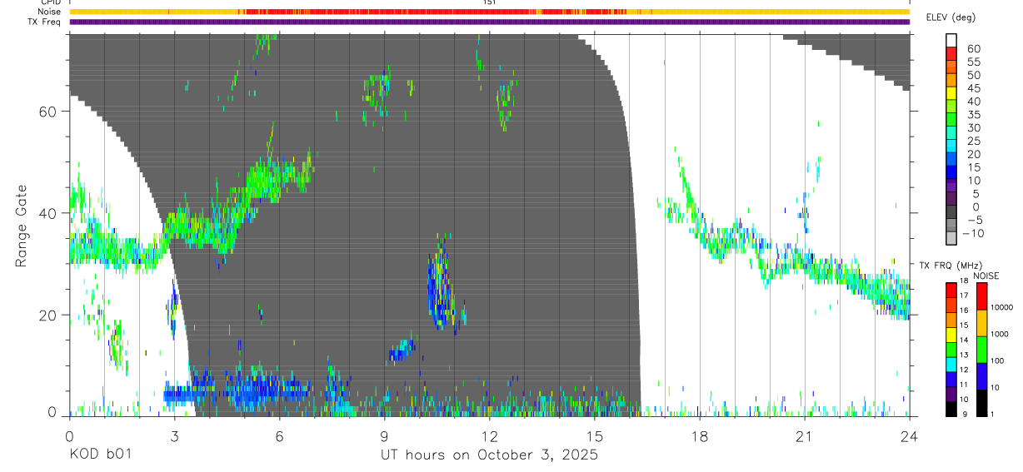Select the 'NOISE' legend heading
The width and height of the screenshot is (1023, 472).
[986, 276]
